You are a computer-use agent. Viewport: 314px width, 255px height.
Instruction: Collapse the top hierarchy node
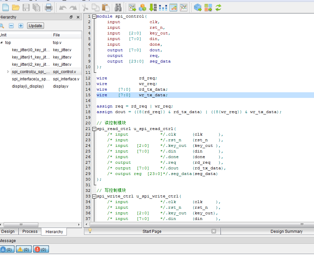click(1, 43)
